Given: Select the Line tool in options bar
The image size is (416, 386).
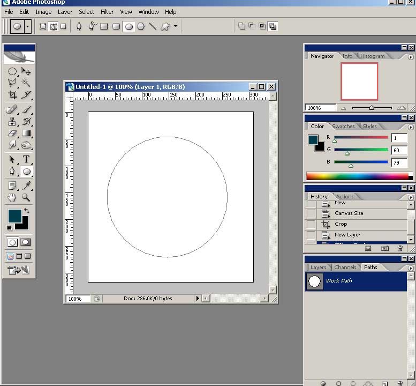Looking at the screenshot, I should (153, 26).
